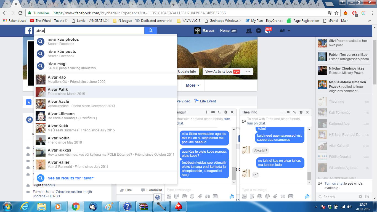This screenshot has width=377, height=212.
Task: Click the Life Event post option
Action: pos(205,101)
